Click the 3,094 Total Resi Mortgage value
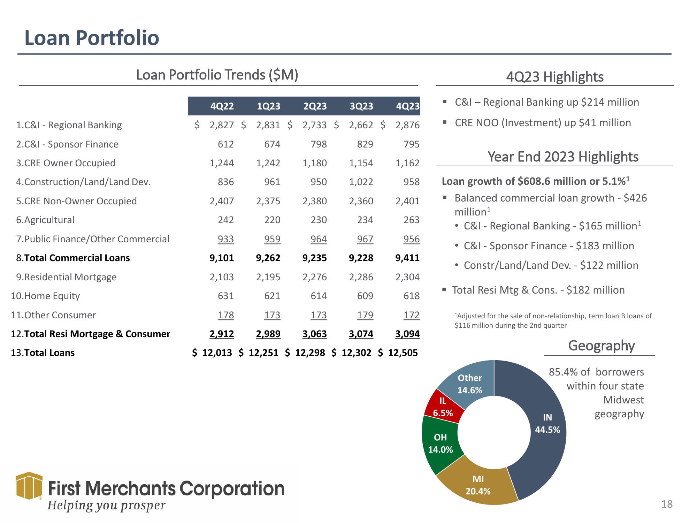The image size is (697, 523). pyautogui.click(x=407, y=334)
